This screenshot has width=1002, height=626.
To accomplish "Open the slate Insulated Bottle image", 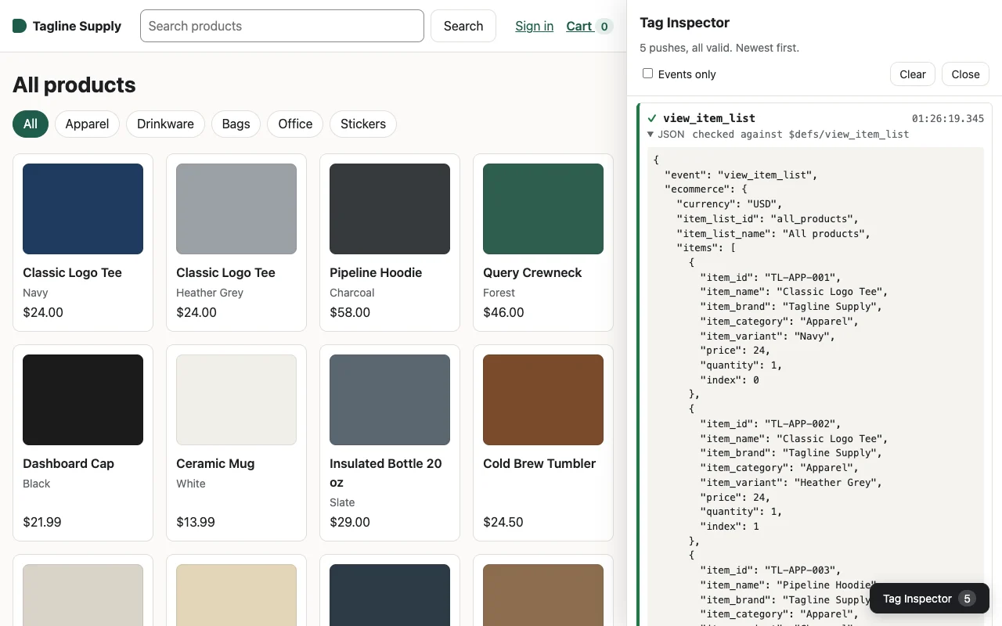I will tap(390, 400).
